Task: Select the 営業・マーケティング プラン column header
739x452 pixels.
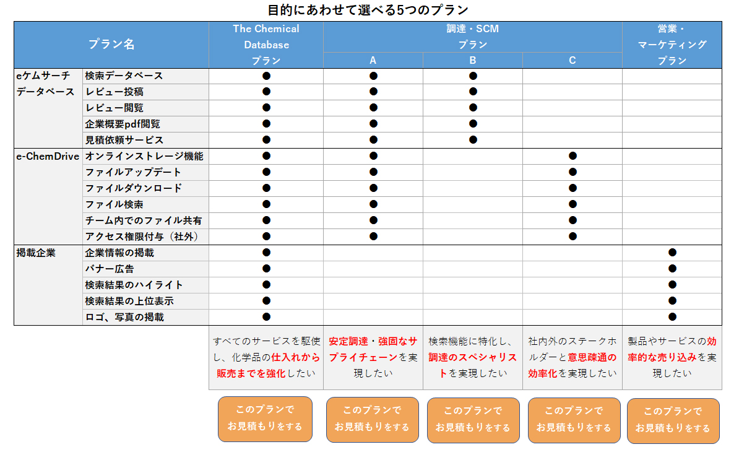Action: [672, 45]
